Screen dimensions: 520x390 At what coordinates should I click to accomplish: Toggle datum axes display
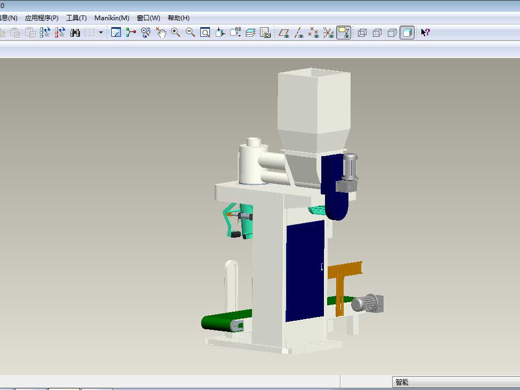click(x=299, y=32)
